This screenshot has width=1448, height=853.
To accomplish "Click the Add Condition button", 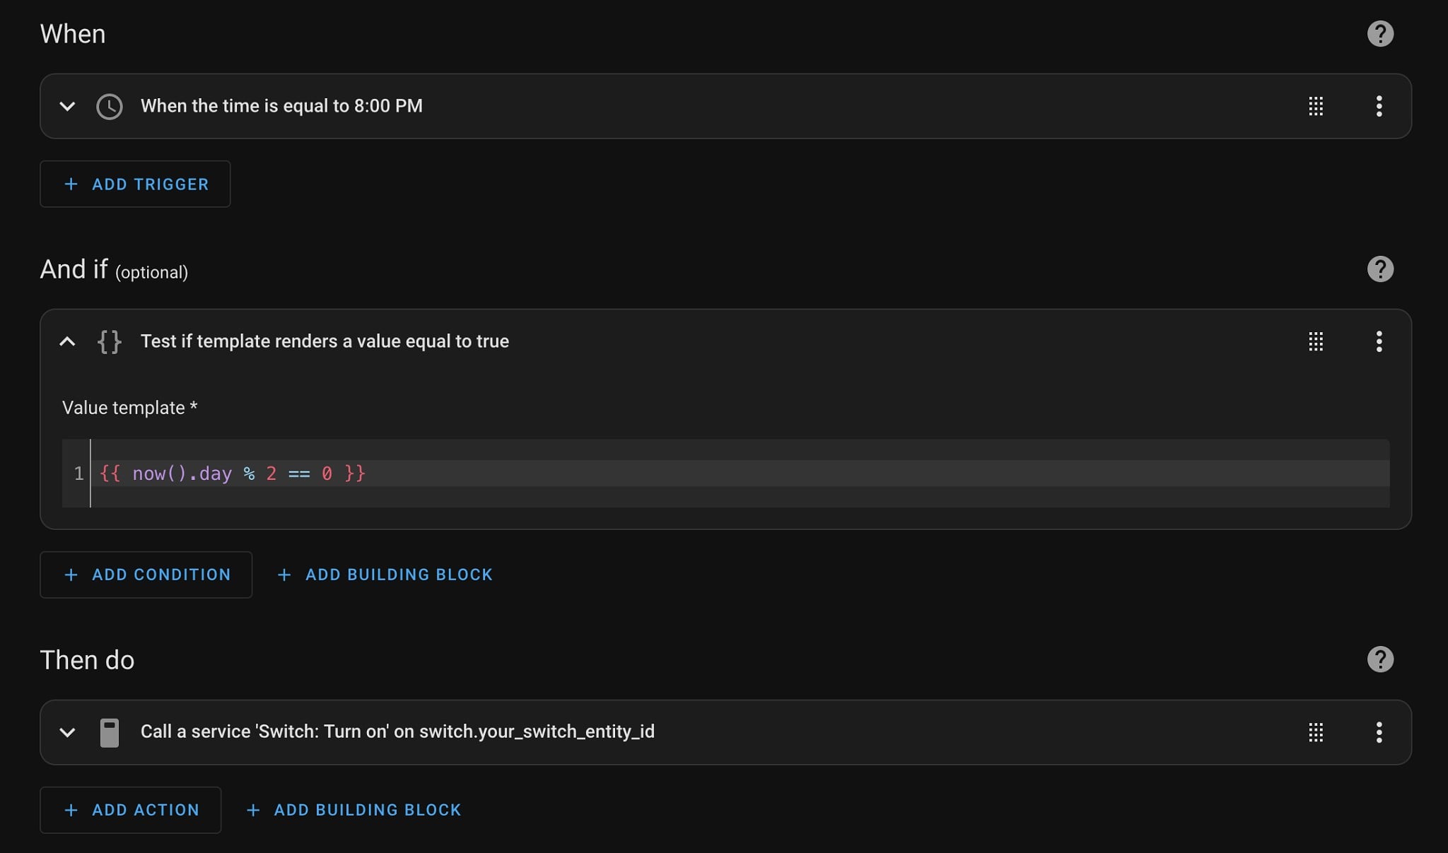I will [x=146, y=575].
